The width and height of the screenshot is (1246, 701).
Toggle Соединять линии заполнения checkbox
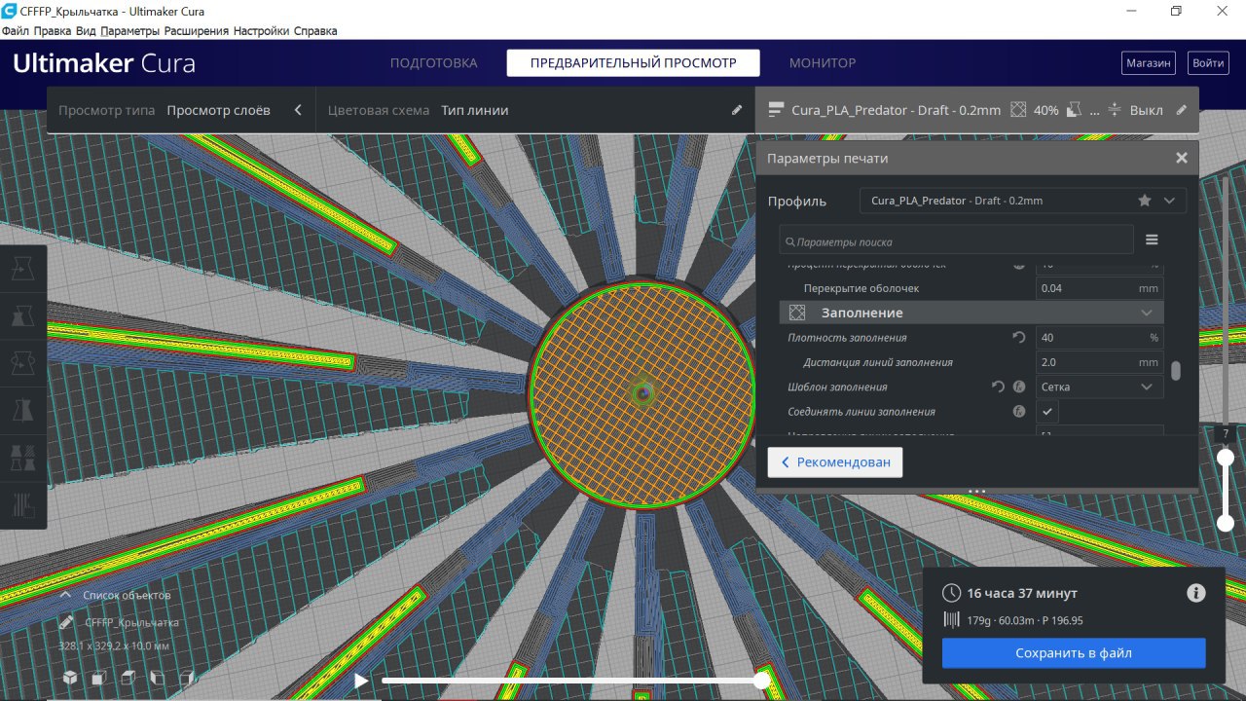click(1047, 412)
